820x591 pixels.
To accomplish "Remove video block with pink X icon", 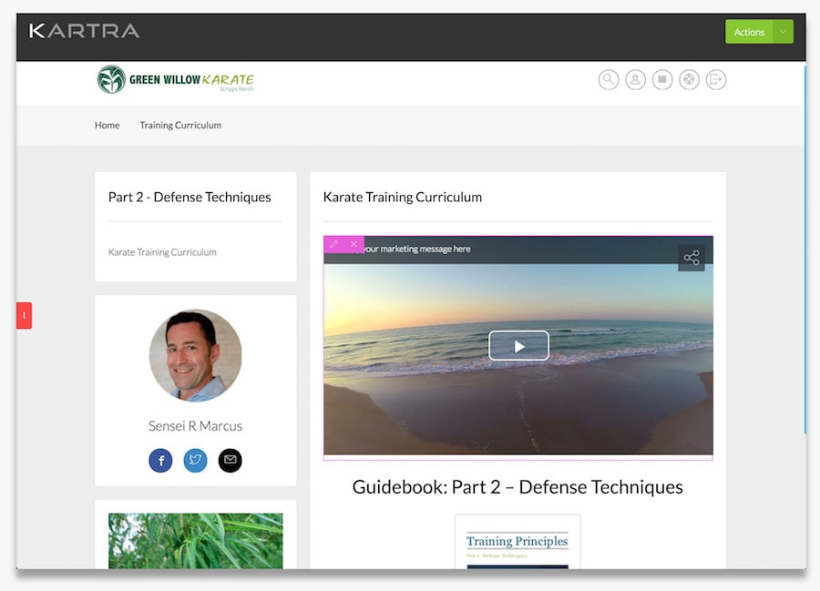I will [354, 245].
